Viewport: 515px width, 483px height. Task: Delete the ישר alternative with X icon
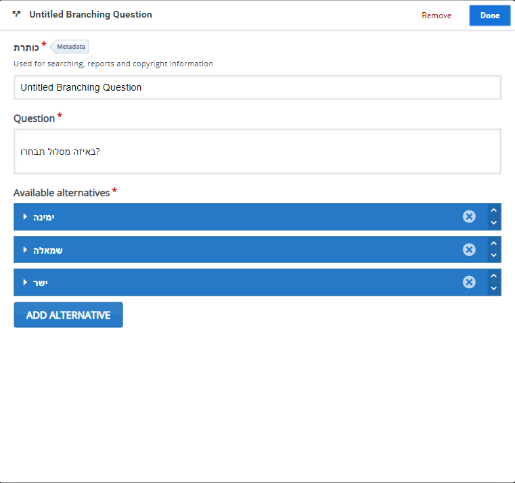[469, 282]
